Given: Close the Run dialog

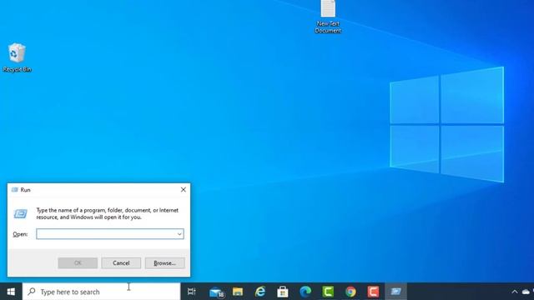Looking at the screenshot, I should point(184,189).
